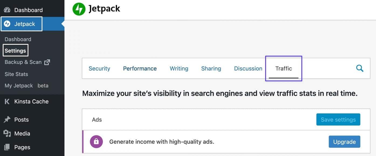Click the purple lock icon
The image size is (376, 156).
click(x=96, y=141)
